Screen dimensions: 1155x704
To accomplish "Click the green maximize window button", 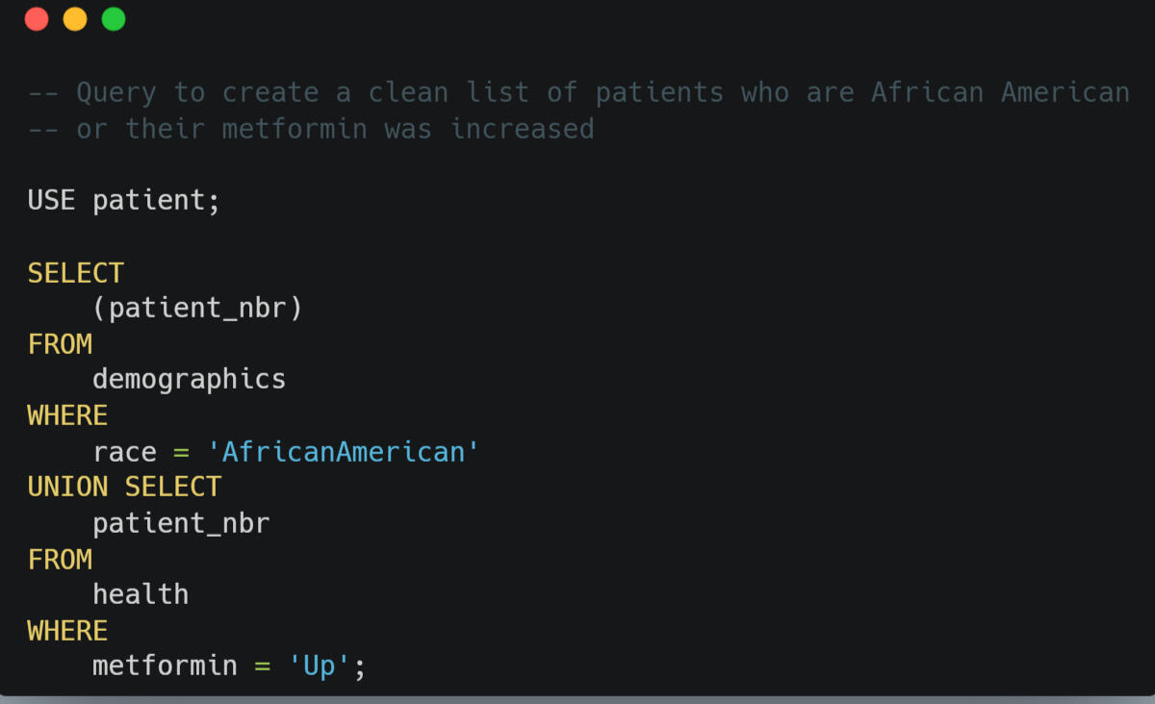I will [x=114, y=19].
